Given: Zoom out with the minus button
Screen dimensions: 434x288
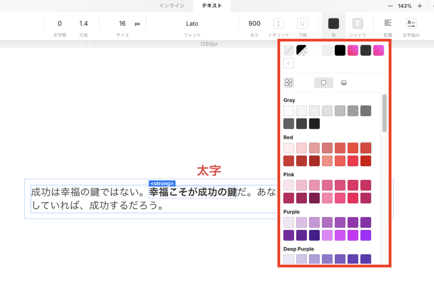Looking at the screenshot, I should pyautogui.click(x=390, y=6).
